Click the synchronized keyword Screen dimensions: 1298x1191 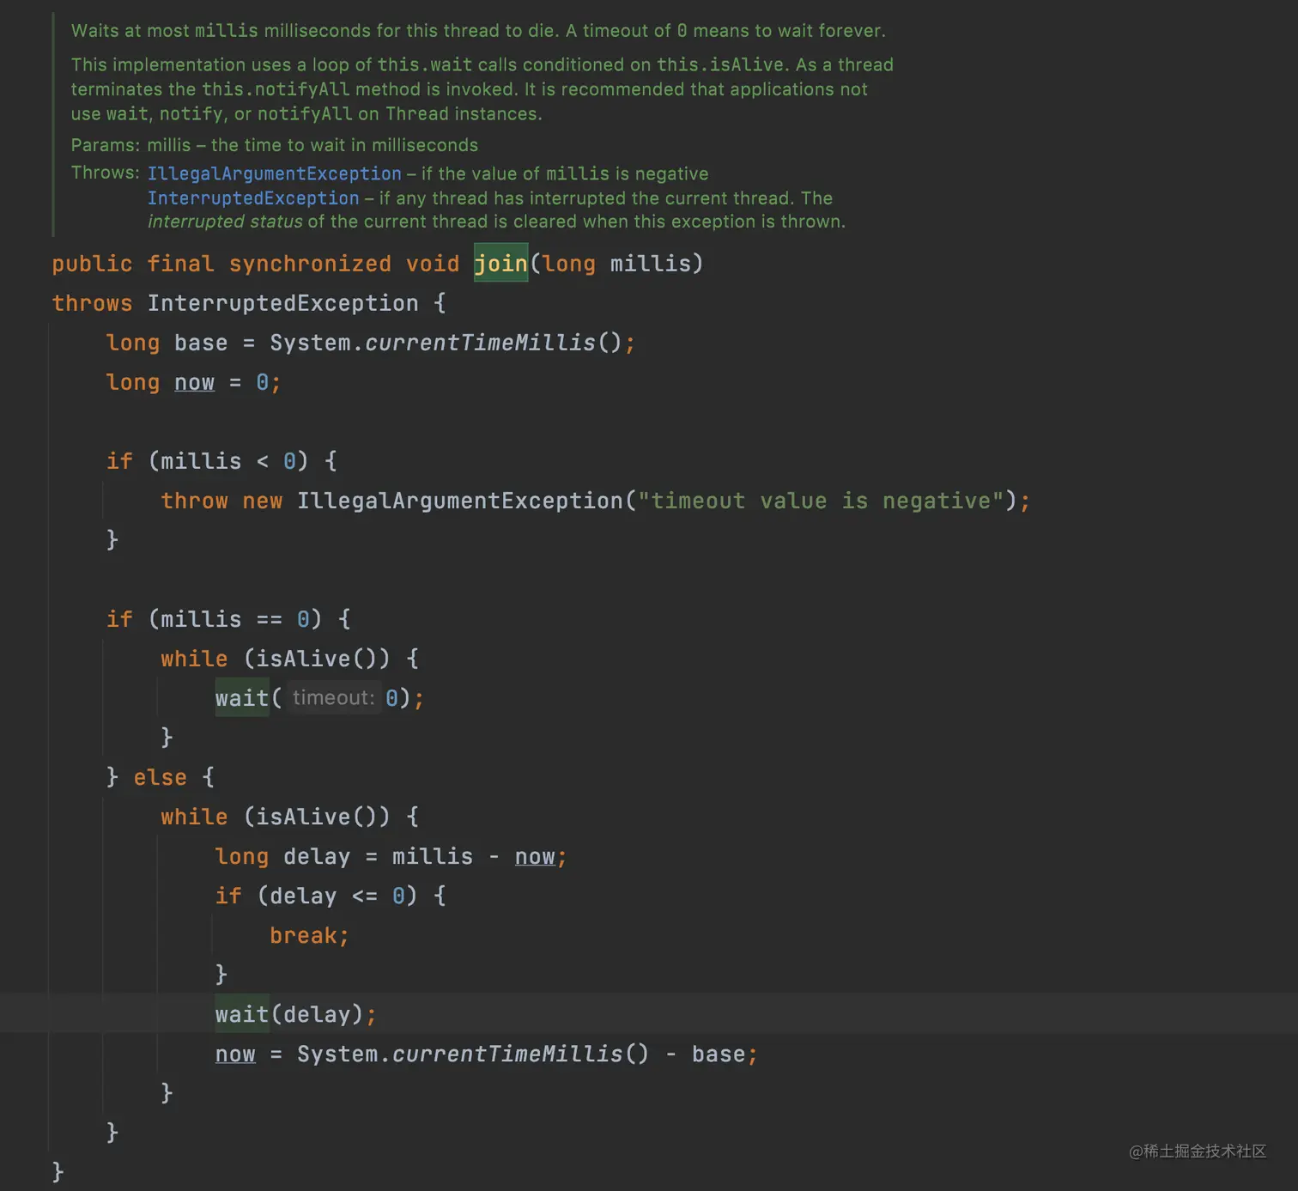point(310,264)
